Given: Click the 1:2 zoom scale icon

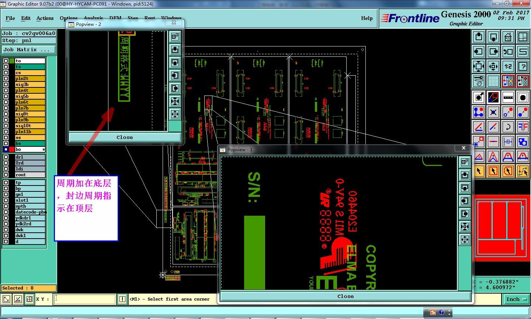Looking at the screenshot, I should [x=508, y=66].
